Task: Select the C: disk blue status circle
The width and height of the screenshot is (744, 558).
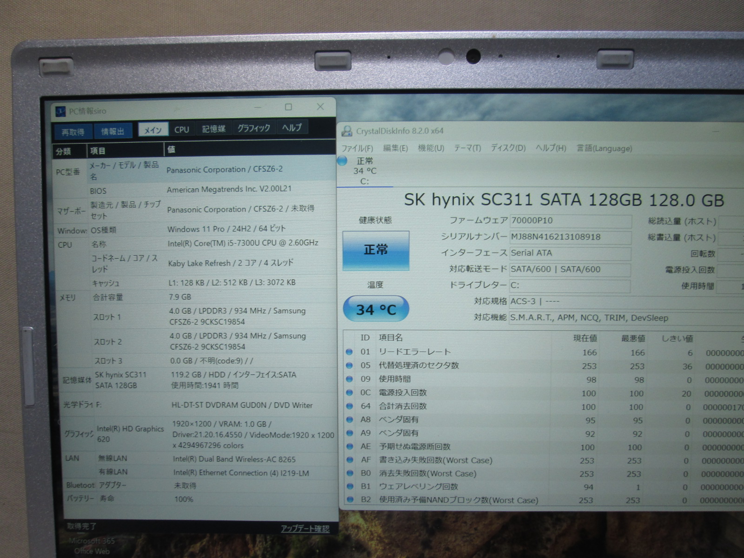Action: 342,161
